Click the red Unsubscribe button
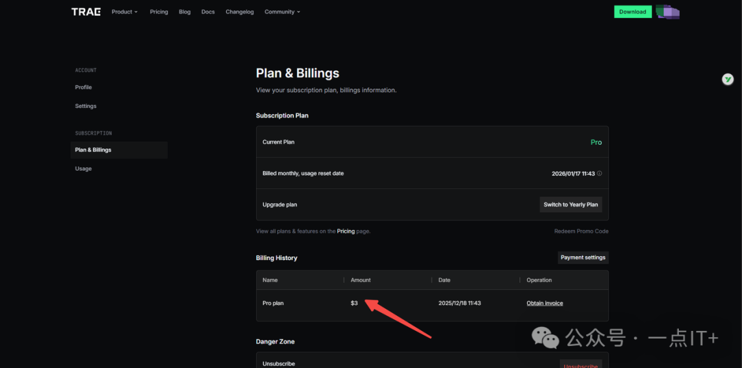Image resolution: width=742 pixels, height=368 pixels. click(x=581, y=365)
